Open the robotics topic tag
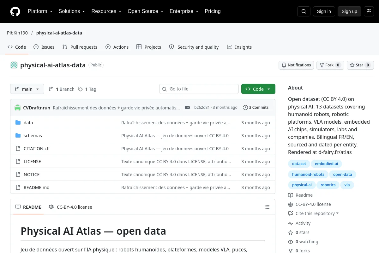This screenshot has width=379, height=253. pos(328,185)
